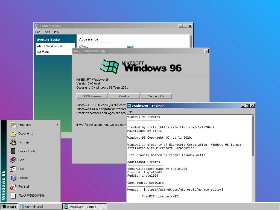This screenshot has height=210, width=280.
Task: Click the 'Site proudly hosted by ziad87' line
Action: coord(166,155)
